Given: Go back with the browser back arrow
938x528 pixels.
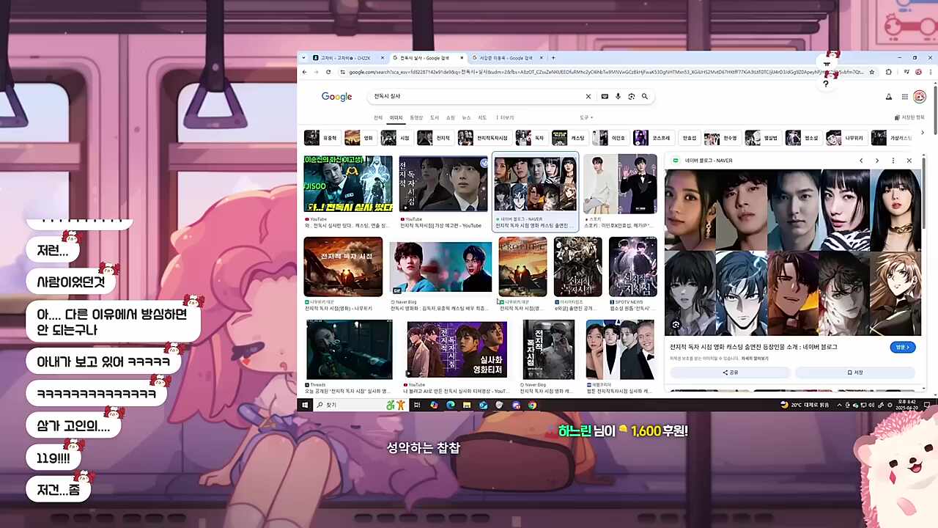Looking at the screenshot, I should click(x=305, y=72).
